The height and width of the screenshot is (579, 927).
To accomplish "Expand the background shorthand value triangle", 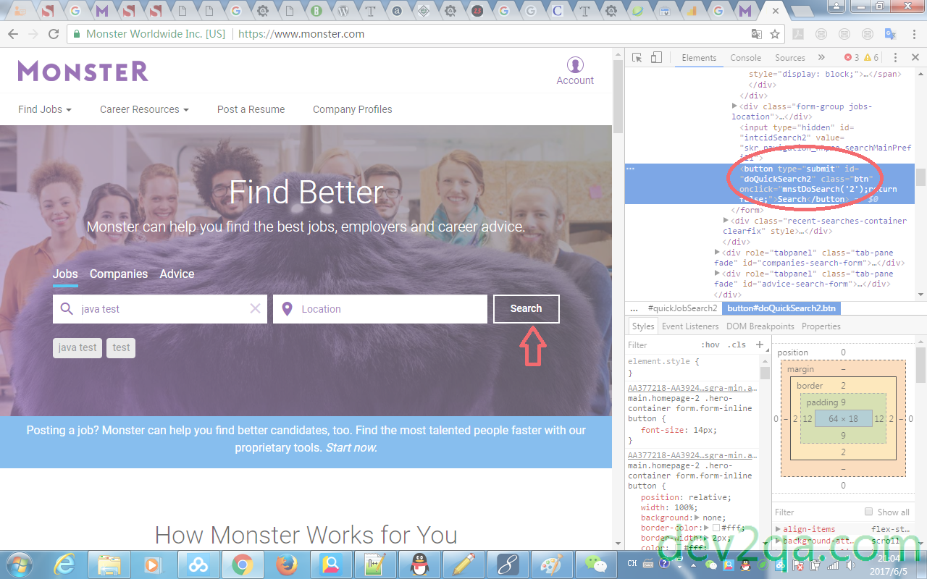I will pos(697,517).
